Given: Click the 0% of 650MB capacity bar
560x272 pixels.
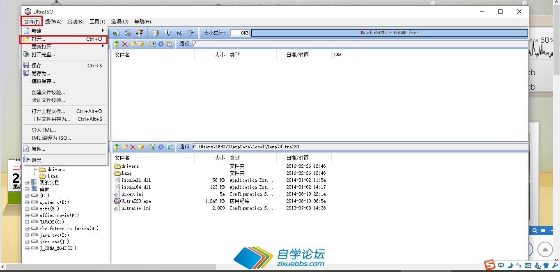Looking at the screenshot, I should [x=389, y=32].
